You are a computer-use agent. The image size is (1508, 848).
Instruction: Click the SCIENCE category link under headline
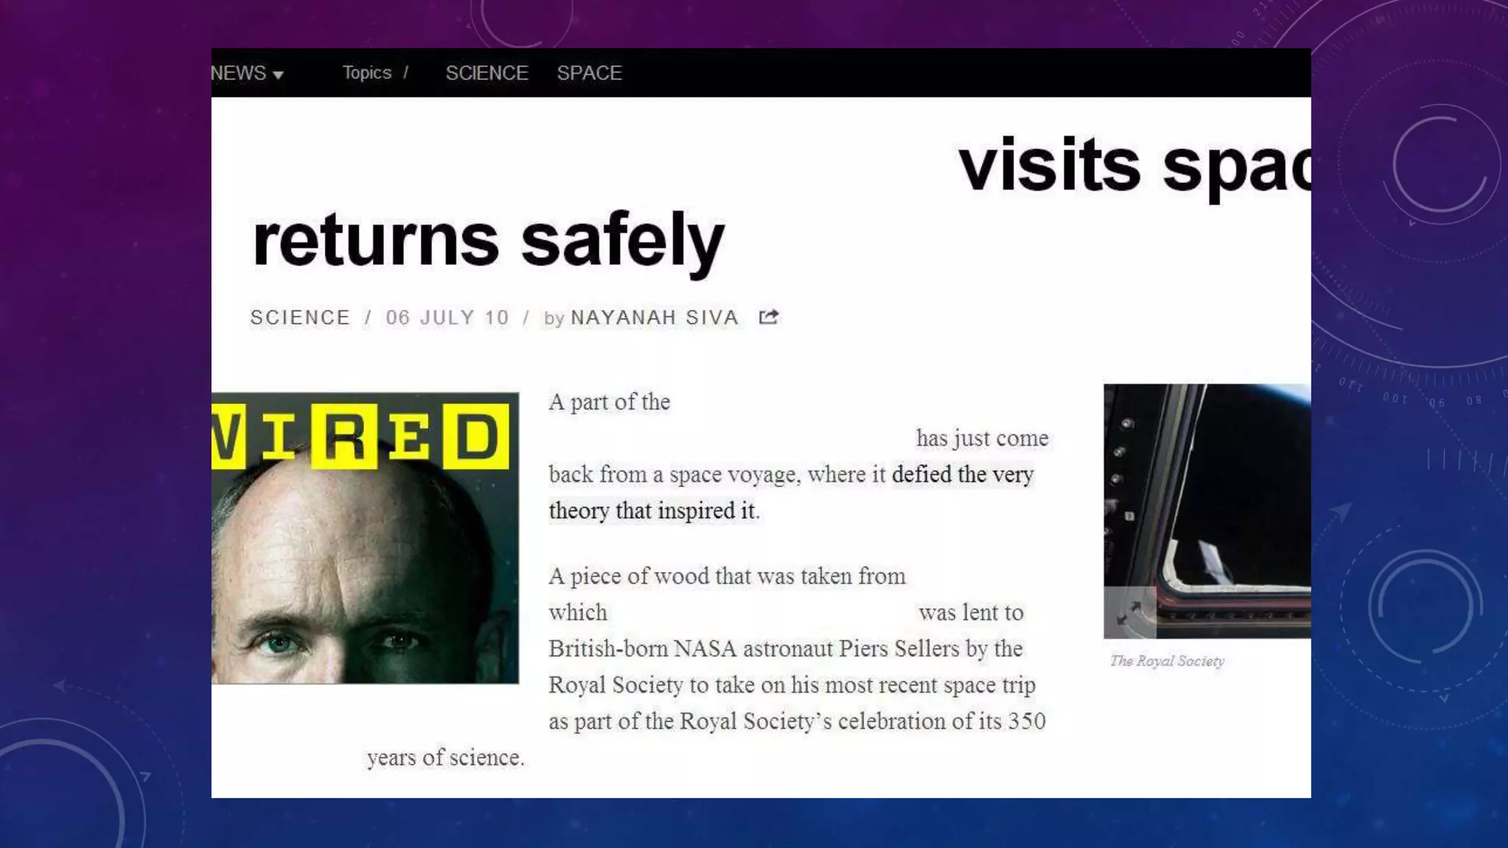pyautogui.click(x=300, y=317)
